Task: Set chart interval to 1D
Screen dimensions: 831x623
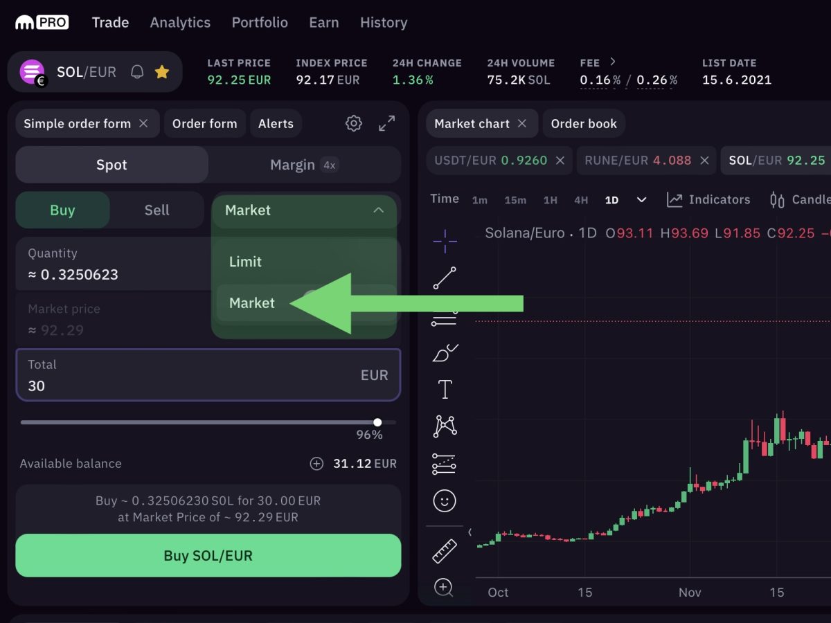Action: pyautogui.click(x=611, y=200)
